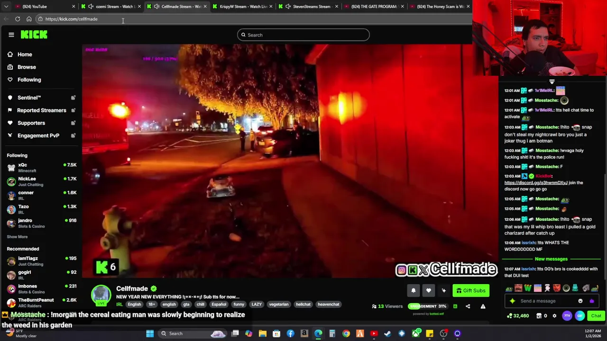The width and height of the screenshot is (607, 341).
Task: Click the bell notification icon under the stream
Action: coord(413,291)
